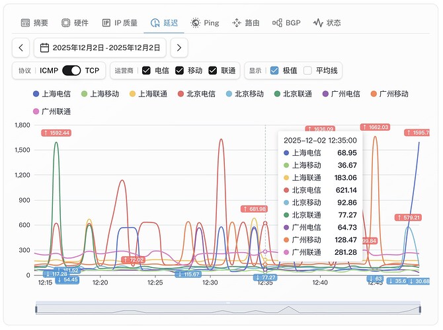443x330 pixels.
Task: Open the 摘要 summary tab
Action: [35, 23]
